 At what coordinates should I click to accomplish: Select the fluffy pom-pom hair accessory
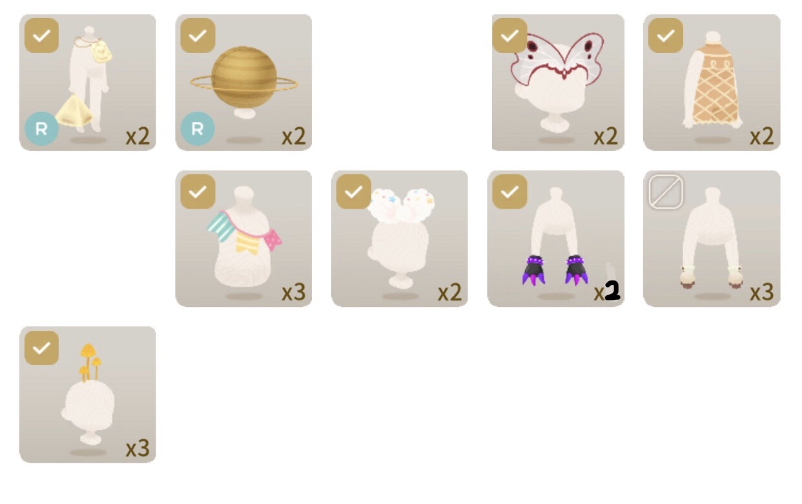click(x=400, y=238)
